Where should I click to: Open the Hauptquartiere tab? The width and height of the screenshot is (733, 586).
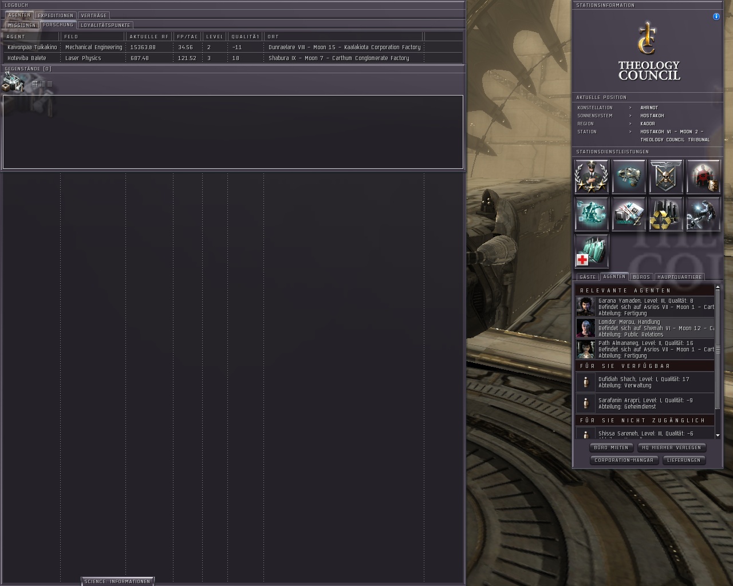tap(680, 277)
